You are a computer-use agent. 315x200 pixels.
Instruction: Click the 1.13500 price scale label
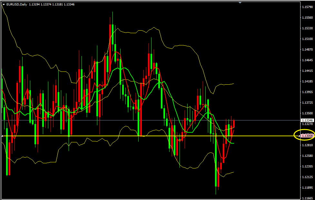tap(307, 113)
